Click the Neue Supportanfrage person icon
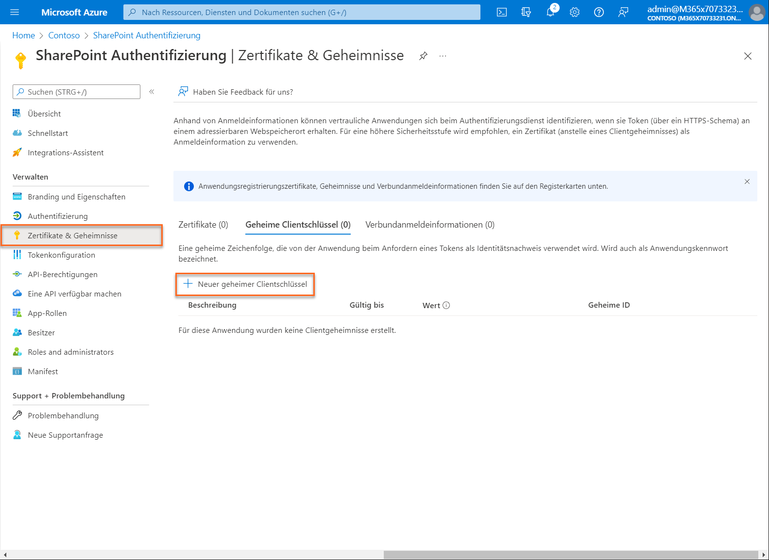The height and width of the screenshot is (560, 769). click(17, 435)
